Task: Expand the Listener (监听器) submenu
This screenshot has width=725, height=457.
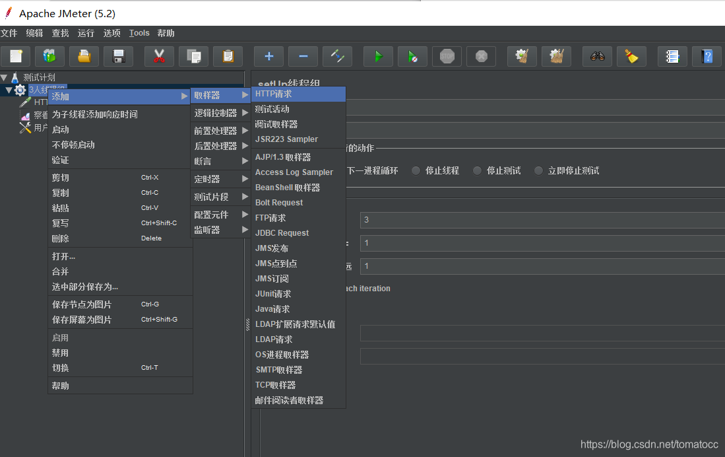Action: [220, 230]
